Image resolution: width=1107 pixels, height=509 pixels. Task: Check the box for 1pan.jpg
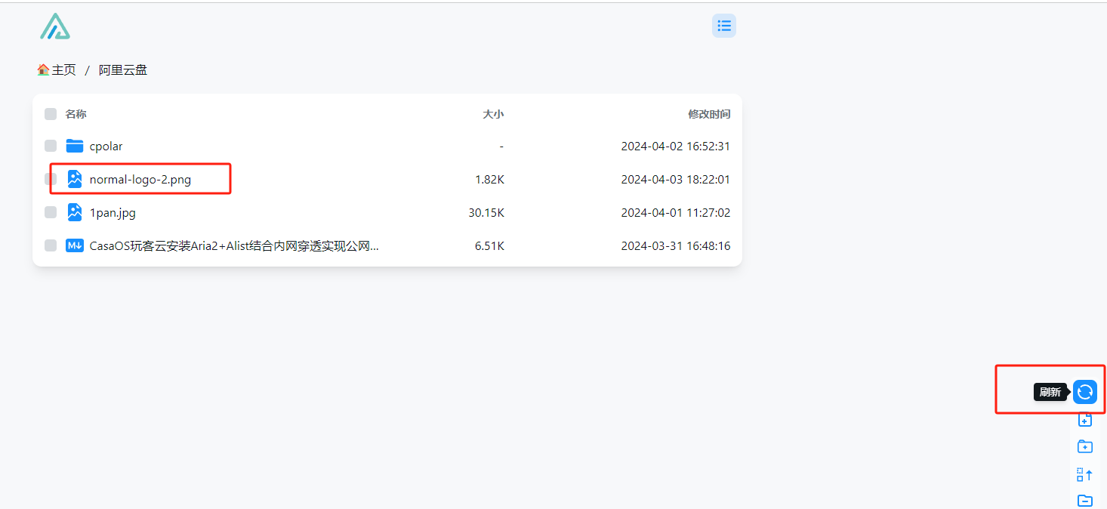pyautogui.click(x=51, y=212)
